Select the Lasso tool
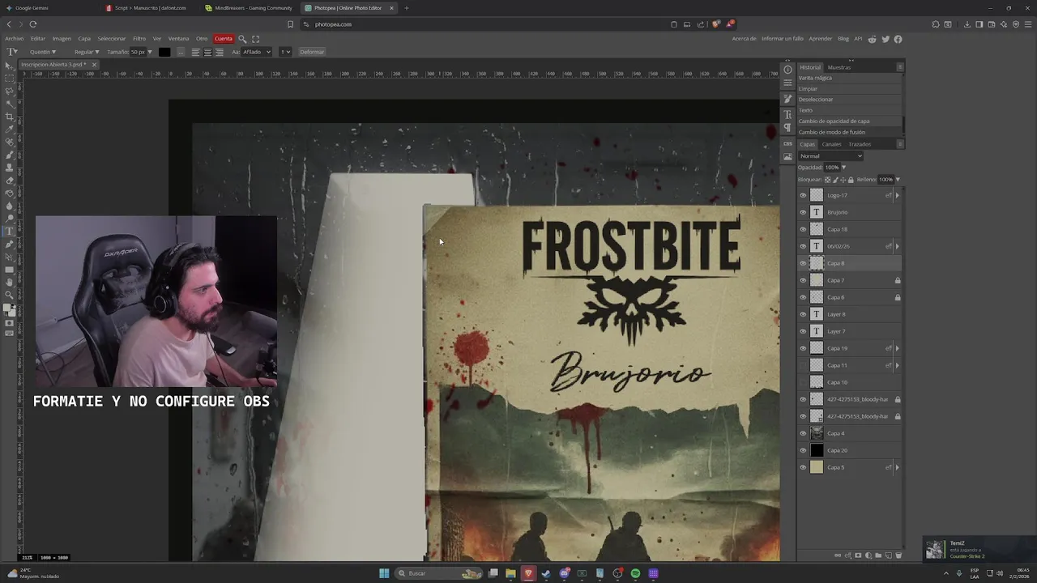 (10, 91)
